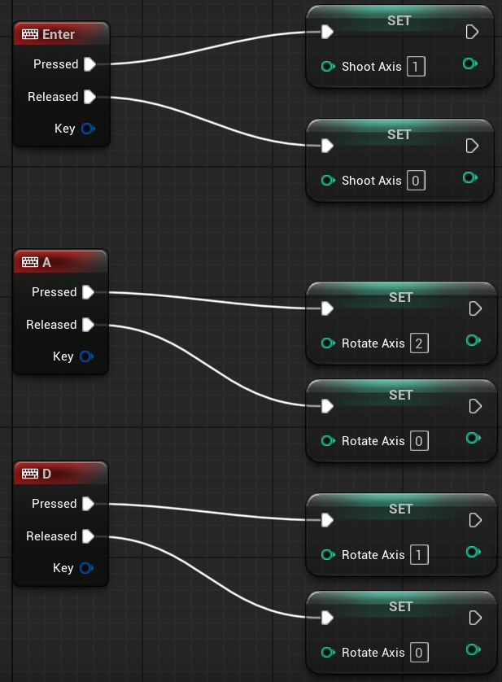Click exec output pin of SET wired to D Released
The image size is (502, 682).
pyautogui.click(x=475, y=618)
